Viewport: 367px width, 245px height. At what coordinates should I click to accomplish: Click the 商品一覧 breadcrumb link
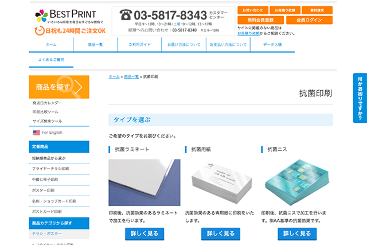pos(131,77)
